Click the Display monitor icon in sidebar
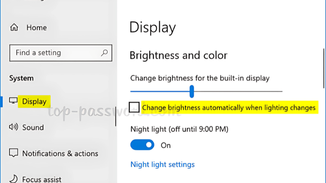This screenshot has height=183, width=326. (x=14, y=101)
